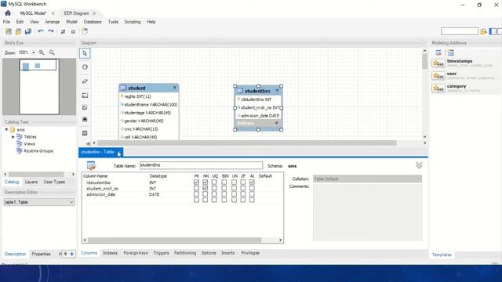This screenshot has height=282, width=502.
Task: Check PK for admission_date column
Action: [196, 194]
